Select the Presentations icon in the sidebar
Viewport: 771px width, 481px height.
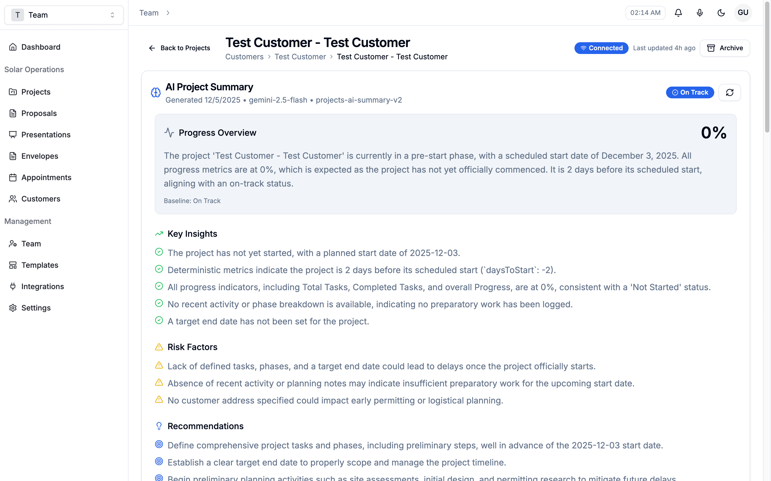13,135
